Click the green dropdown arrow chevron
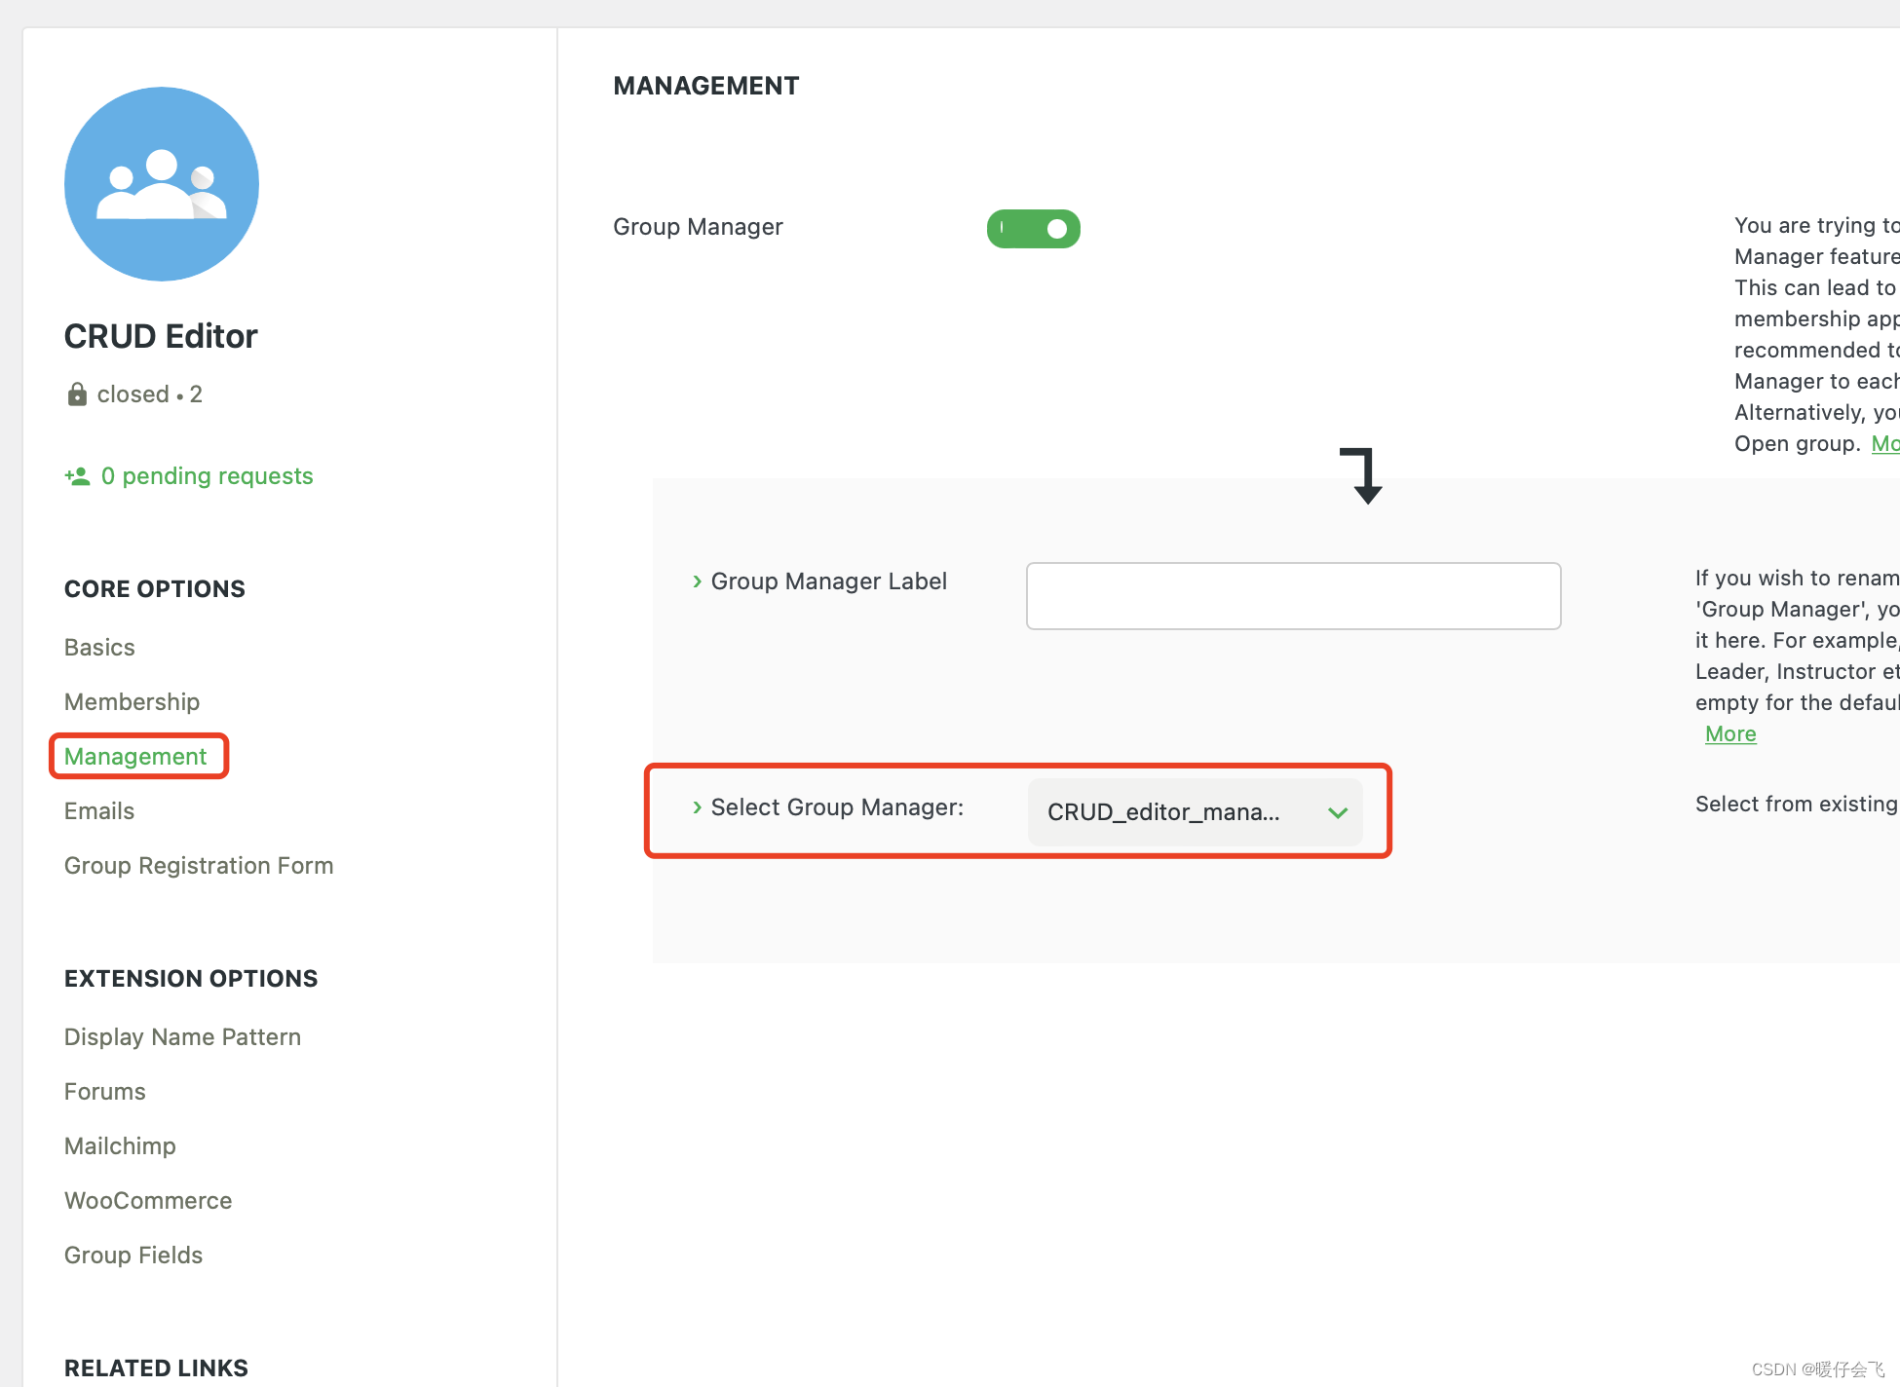This screenshot has width=1900, height=1387. coord(1338,812)
